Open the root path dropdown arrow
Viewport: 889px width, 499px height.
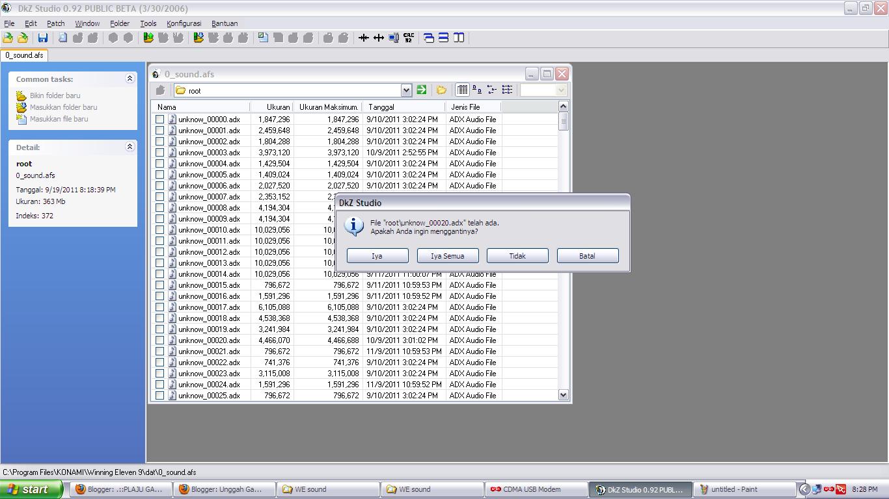pos(406,90)
